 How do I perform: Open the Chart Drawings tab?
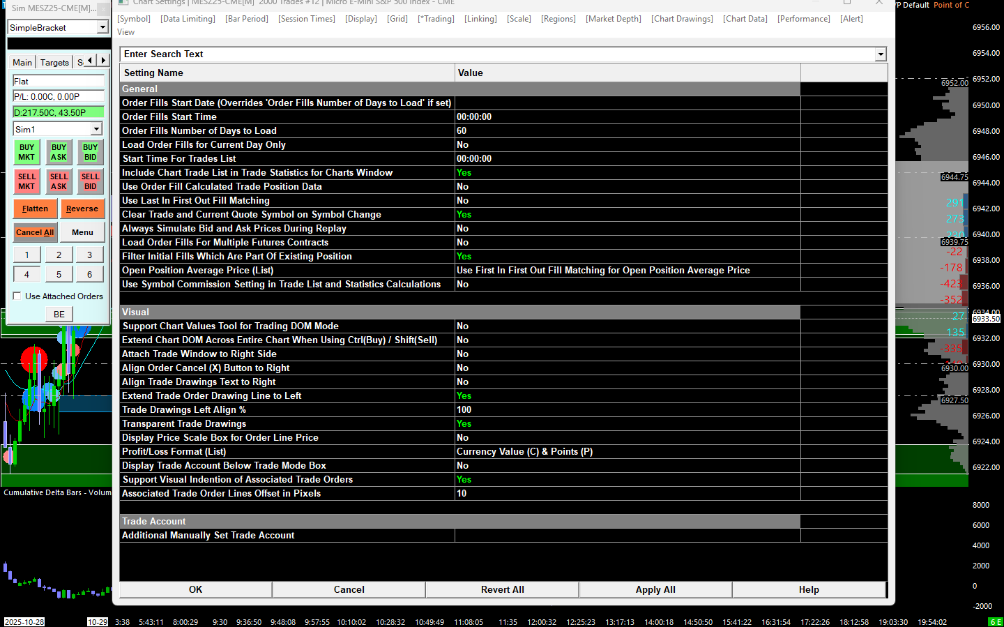pyautogui.click(x=683, y=19)
